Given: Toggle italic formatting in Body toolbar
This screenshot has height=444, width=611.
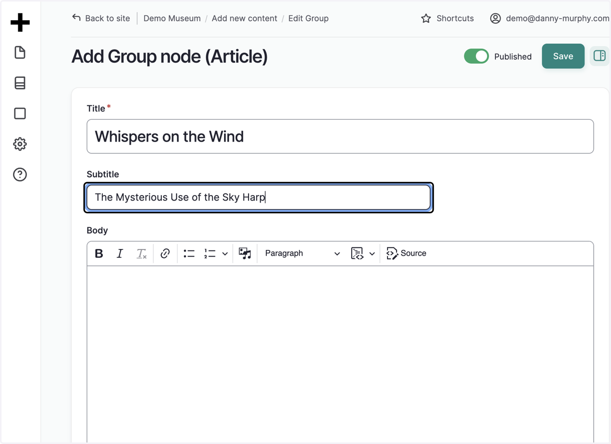Looking at the screenshot, I should tap(120, 254).
